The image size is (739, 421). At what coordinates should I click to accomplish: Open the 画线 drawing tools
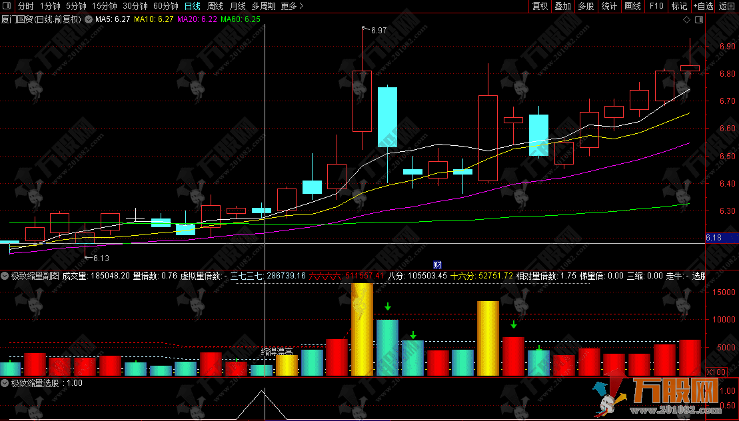click(632, 6)
